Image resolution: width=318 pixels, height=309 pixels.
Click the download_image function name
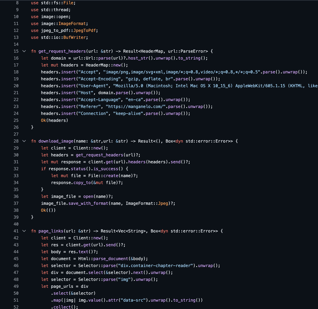point(56,141)
